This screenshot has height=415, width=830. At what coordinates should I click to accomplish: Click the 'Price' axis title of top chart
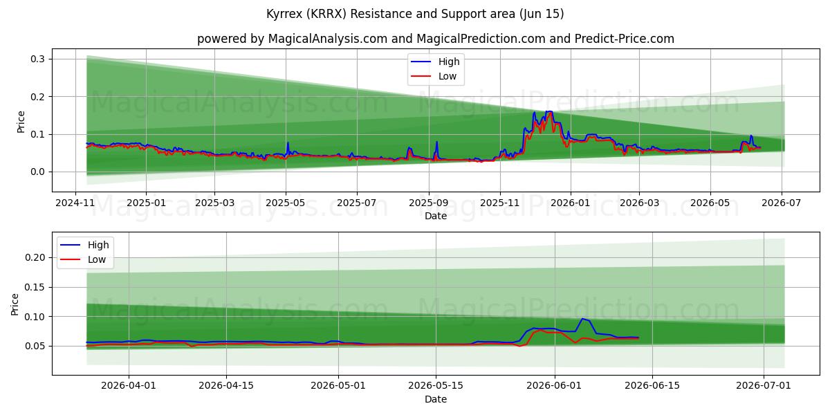(21, 122)
